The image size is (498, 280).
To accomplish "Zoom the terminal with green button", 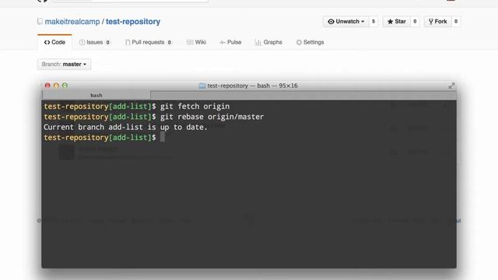I will [x=65, y=86].
